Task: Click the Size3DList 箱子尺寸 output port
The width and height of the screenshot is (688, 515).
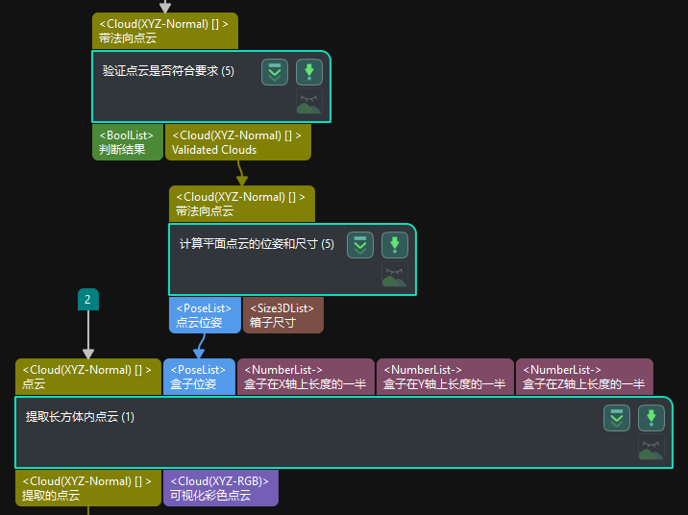Action: pos(283,315)
